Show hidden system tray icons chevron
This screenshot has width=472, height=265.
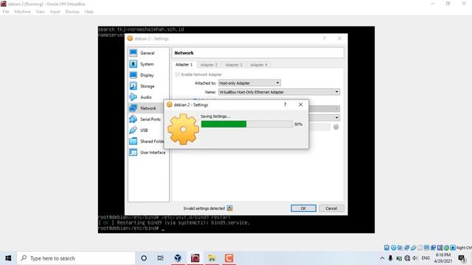click(382, 258)
